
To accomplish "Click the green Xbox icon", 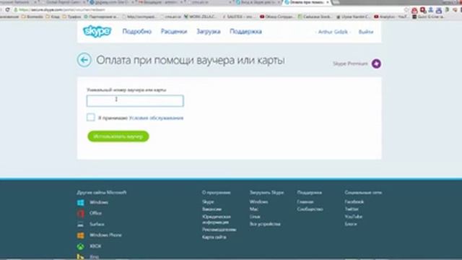I will tap(80, 246).
